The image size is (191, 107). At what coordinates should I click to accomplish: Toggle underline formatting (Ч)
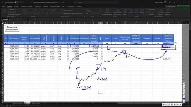(29, 13)
